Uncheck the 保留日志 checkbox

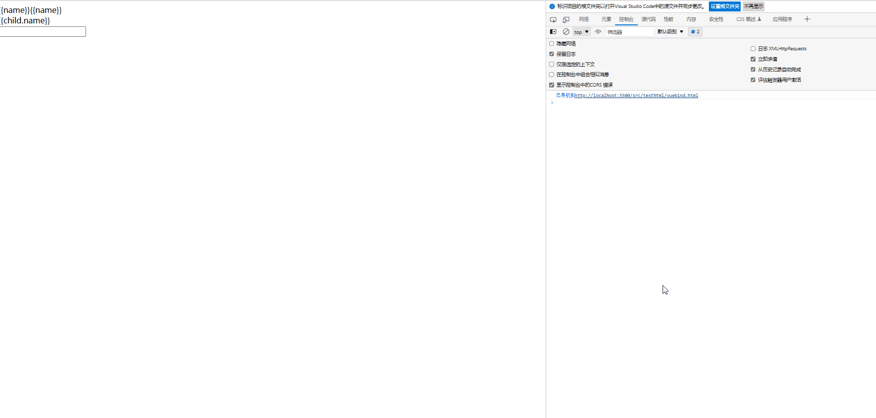[x=552, y=54]
